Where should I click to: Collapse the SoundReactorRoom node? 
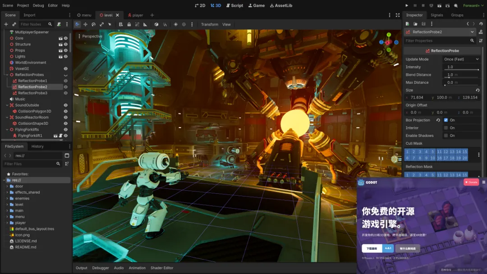click(x=7, y=117)
